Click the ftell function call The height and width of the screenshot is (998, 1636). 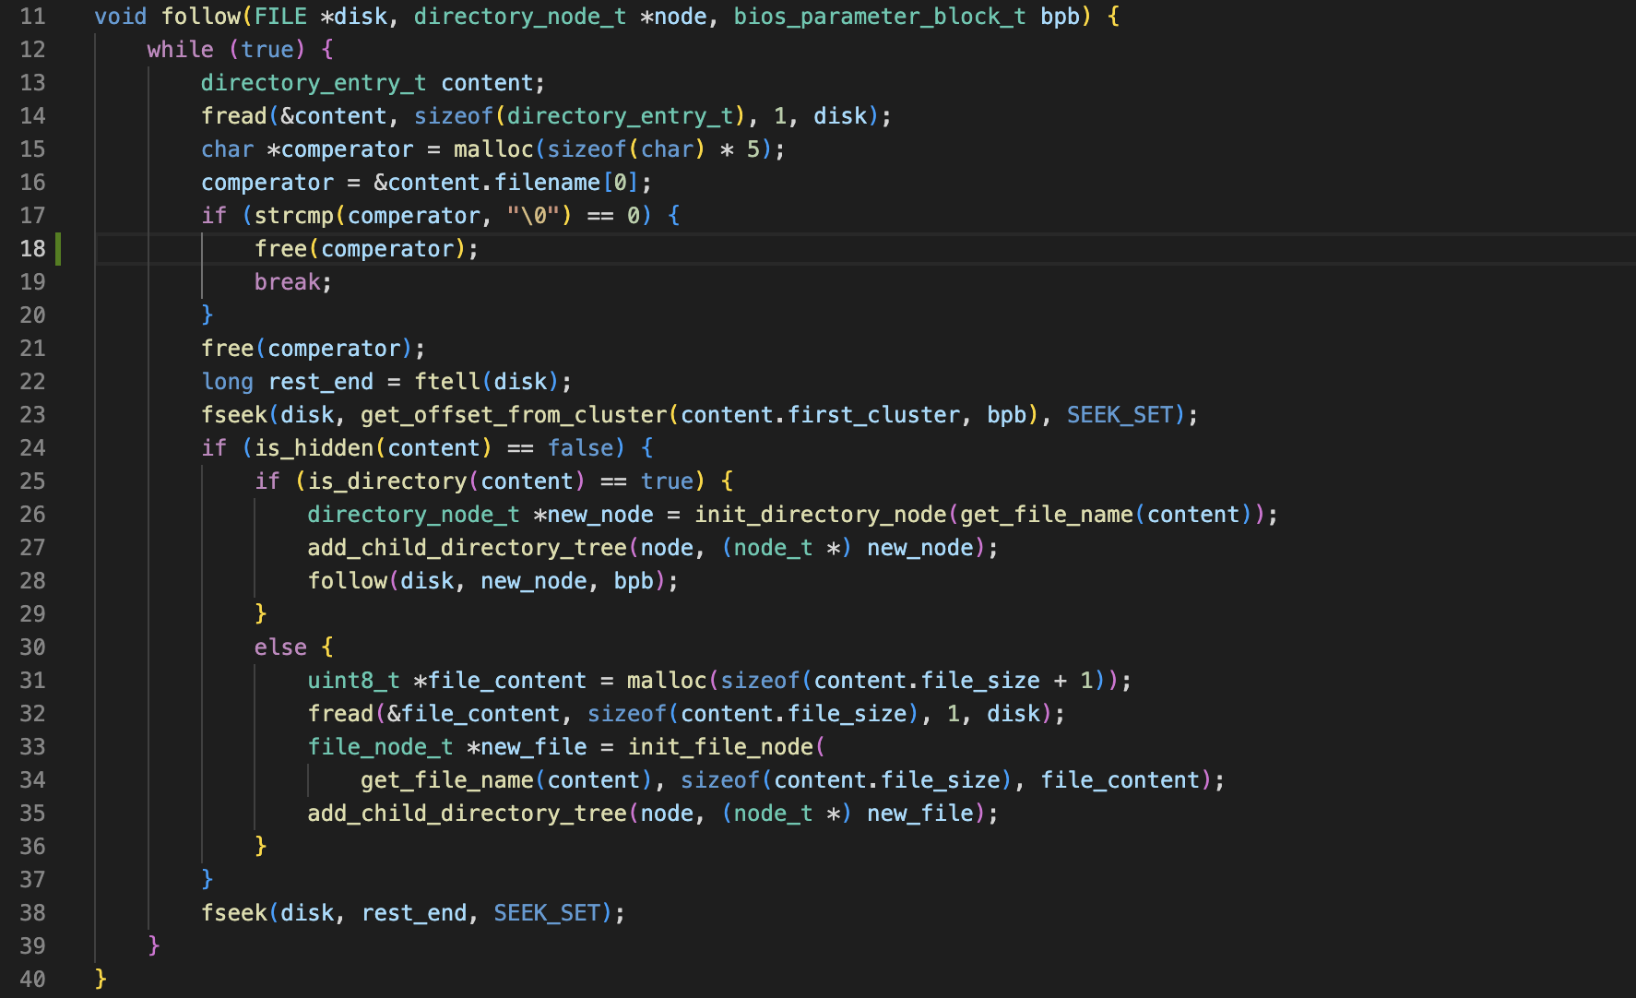(x=447, y=382)
